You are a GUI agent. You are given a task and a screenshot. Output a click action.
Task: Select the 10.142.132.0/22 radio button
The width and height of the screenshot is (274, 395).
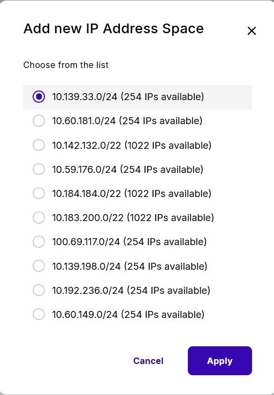(39, 145)
